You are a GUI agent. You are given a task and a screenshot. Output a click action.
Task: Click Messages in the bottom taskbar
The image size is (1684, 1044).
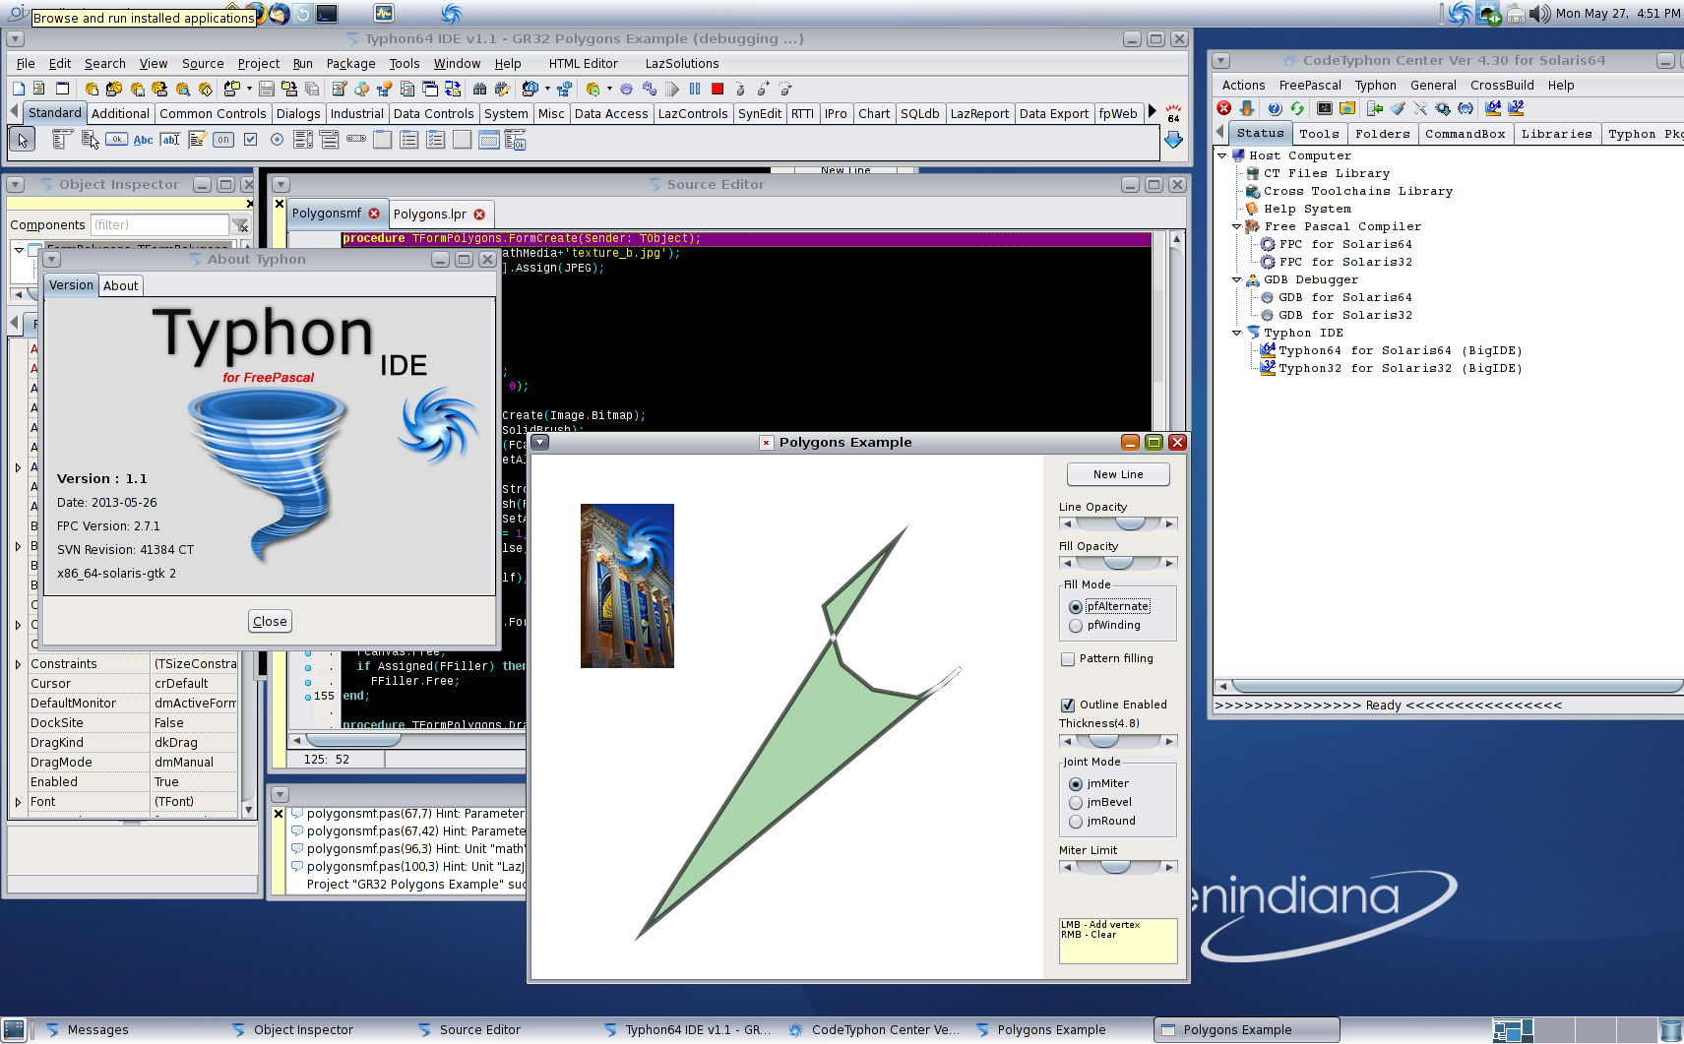pyautogui.click(x=97, y=1030)
